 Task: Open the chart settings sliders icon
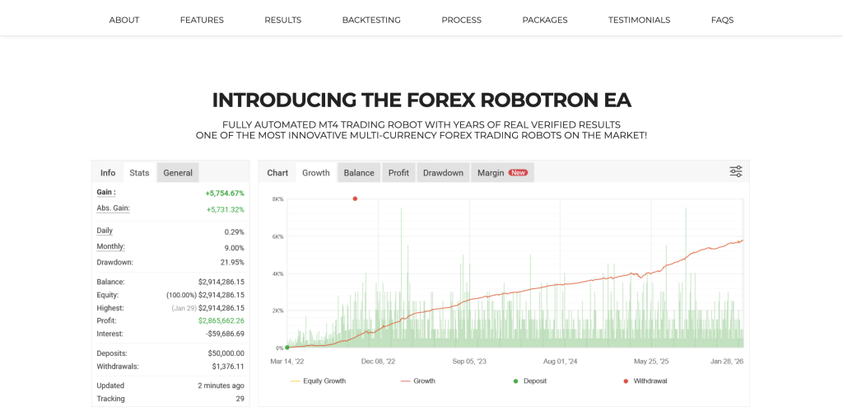point(735,171)
